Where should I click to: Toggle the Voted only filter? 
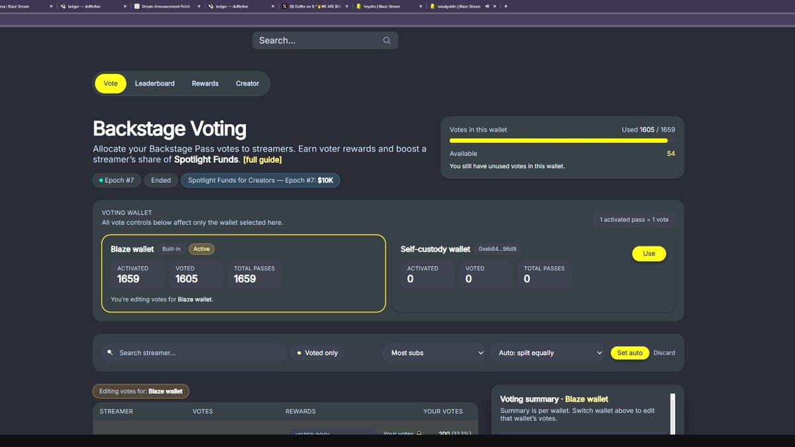point(317,352)
